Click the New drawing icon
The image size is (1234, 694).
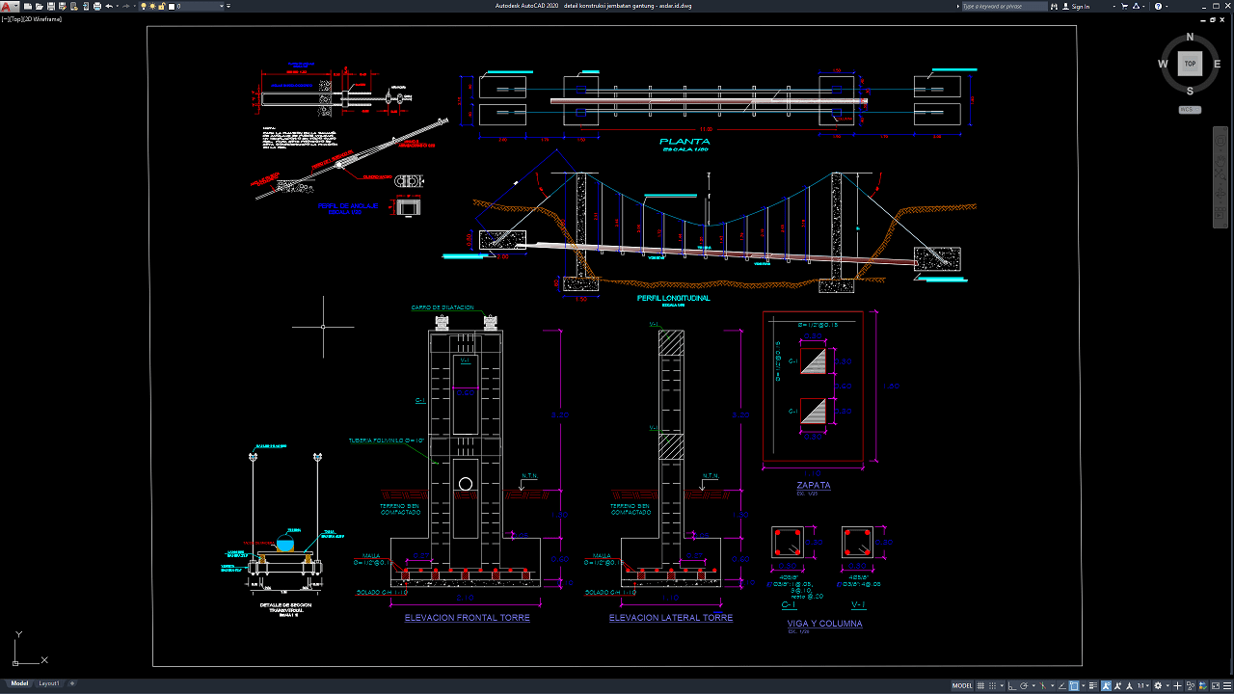tap(27, 6)
